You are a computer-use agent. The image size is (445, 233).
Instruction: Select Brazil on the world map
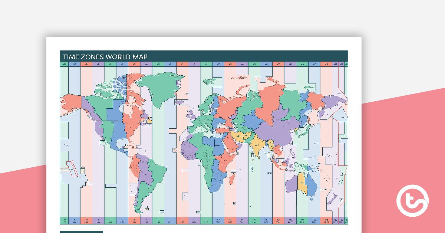click(155, 174)
